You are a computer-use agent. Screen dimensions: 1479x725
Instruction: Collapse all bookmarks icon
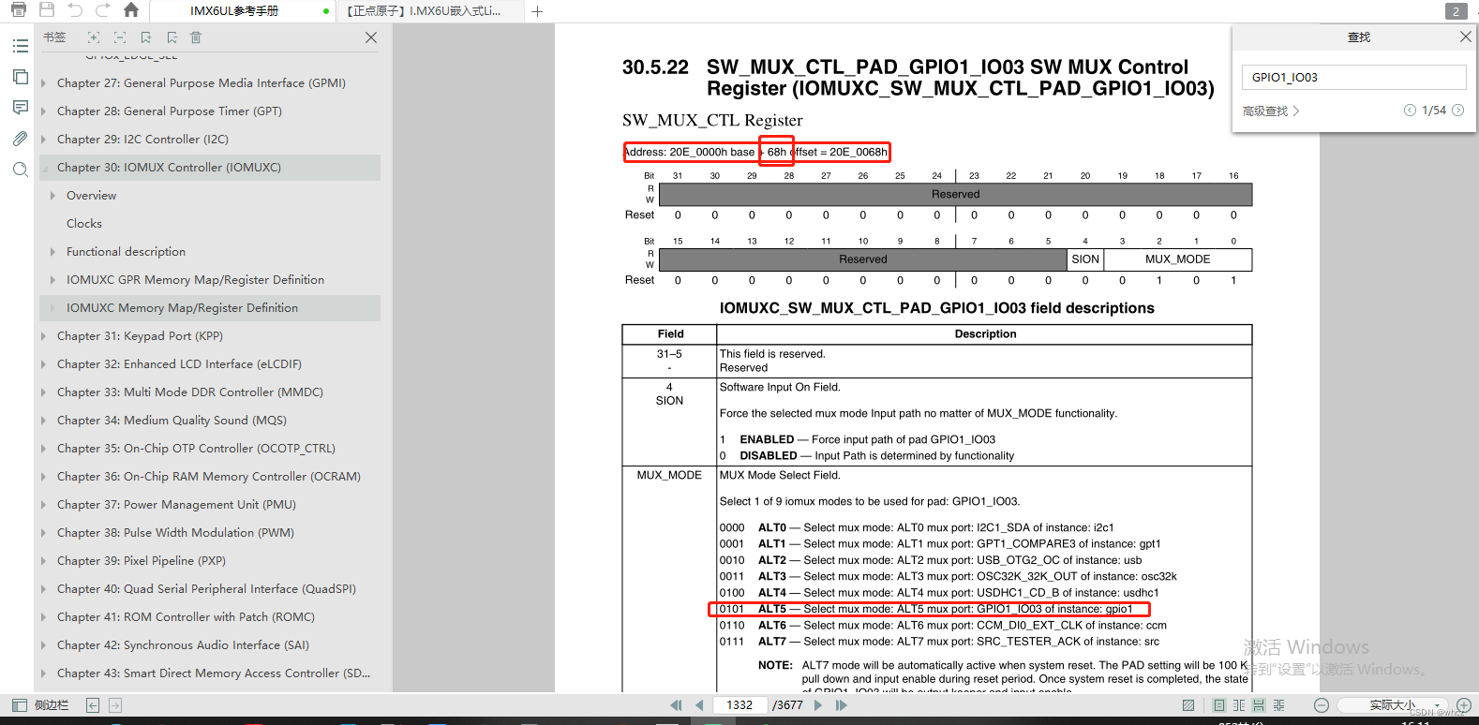point(120,37)
